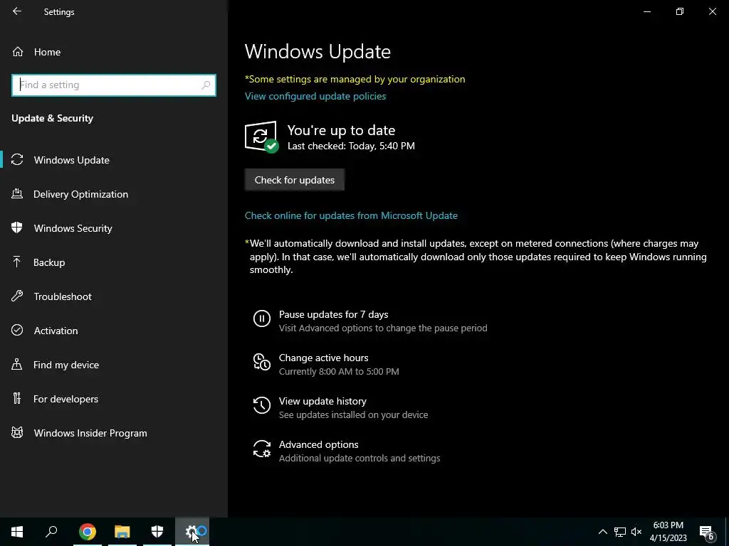Image resolution: width=729 pixels, height=546 pixels.
Task: Click the Troubleshoot wrench icon
Action: click(x=17, y=296)
